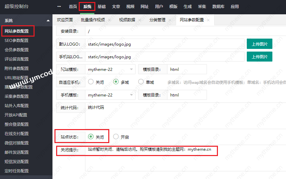Close the 网站参数配置 tab
The height and width of the screenshot is (179, 286).
pyautogui.click(x=208, y=20)
